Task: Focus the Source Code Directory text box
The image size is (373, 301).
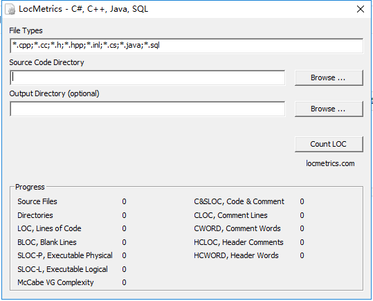Action: point(147,77)
